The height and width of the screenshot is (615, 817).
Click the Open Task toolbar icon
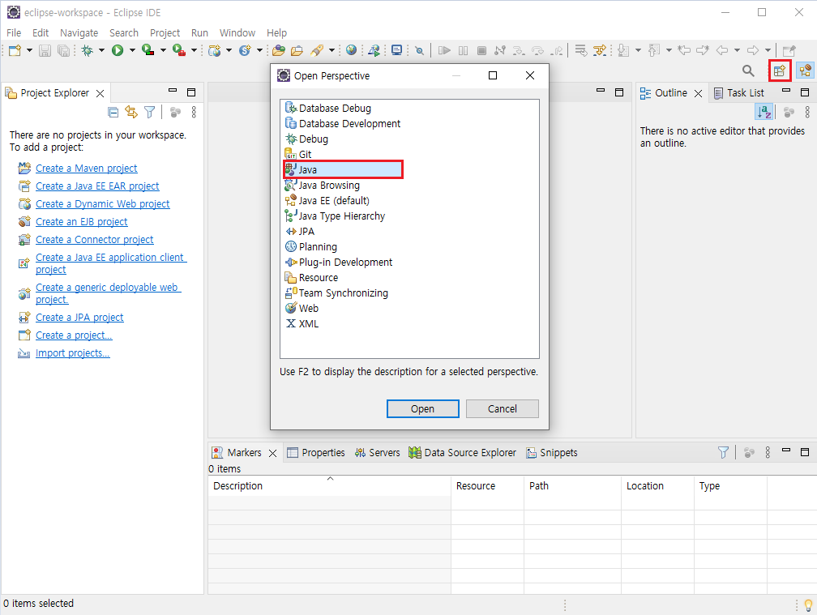(x=297, y=50)
